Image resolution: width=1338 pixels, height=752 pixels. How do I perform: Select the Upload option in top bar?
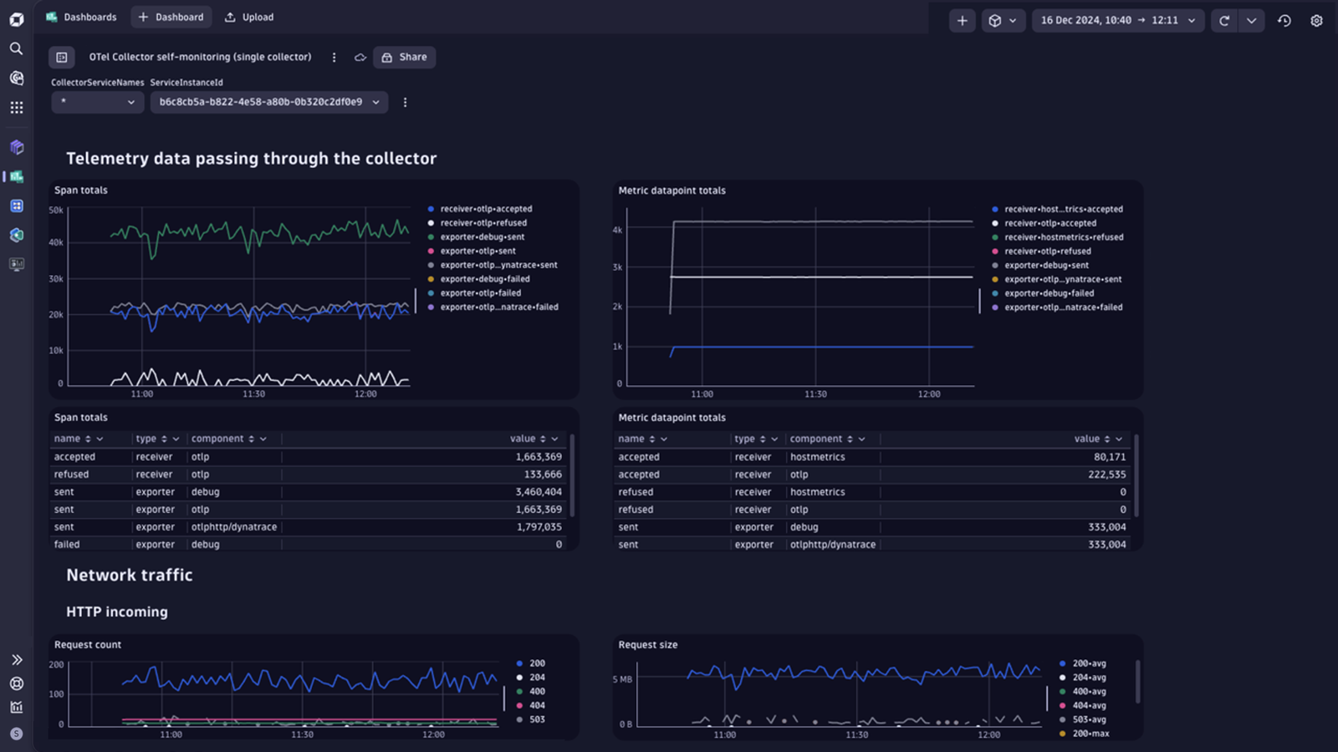coord(249,18)
